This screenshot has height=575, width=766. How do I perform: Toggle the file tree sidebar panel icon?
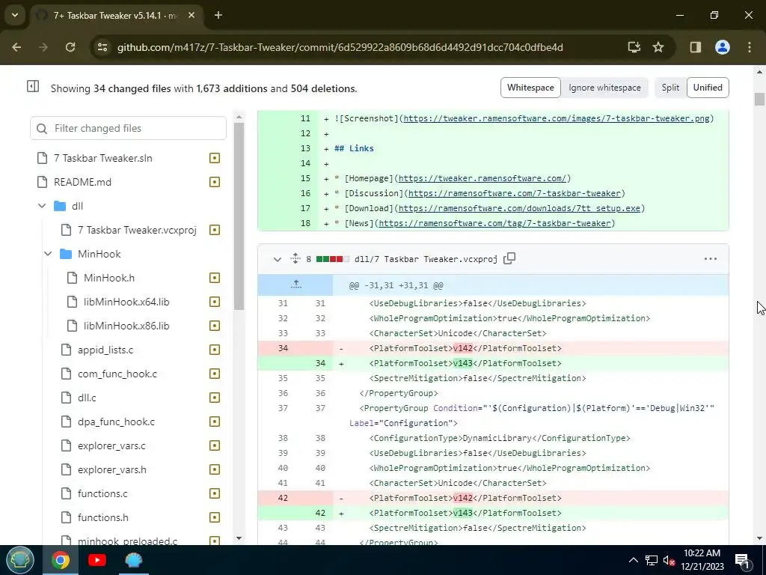click(x=33, y=87)
